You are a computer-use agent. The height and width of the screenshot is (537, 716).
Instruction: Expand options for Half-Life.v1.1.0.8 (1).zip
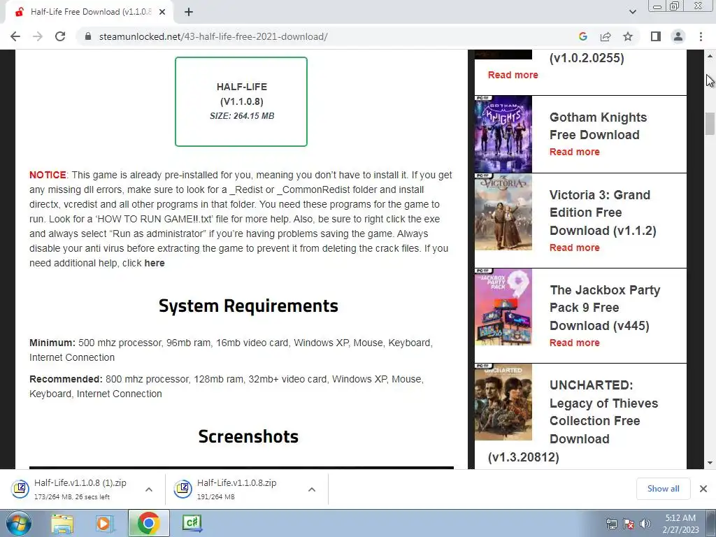[149, 489]
